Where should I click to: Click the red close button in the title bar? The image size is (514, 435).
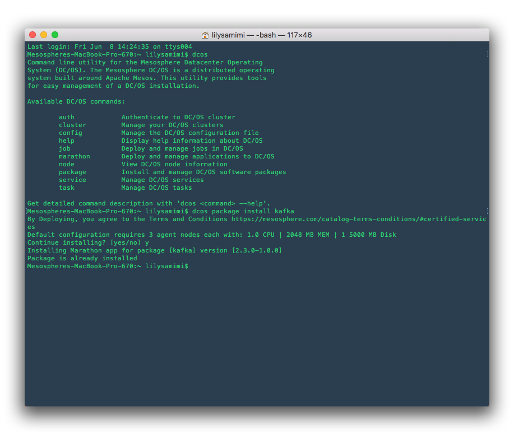[x=33, y=34]
